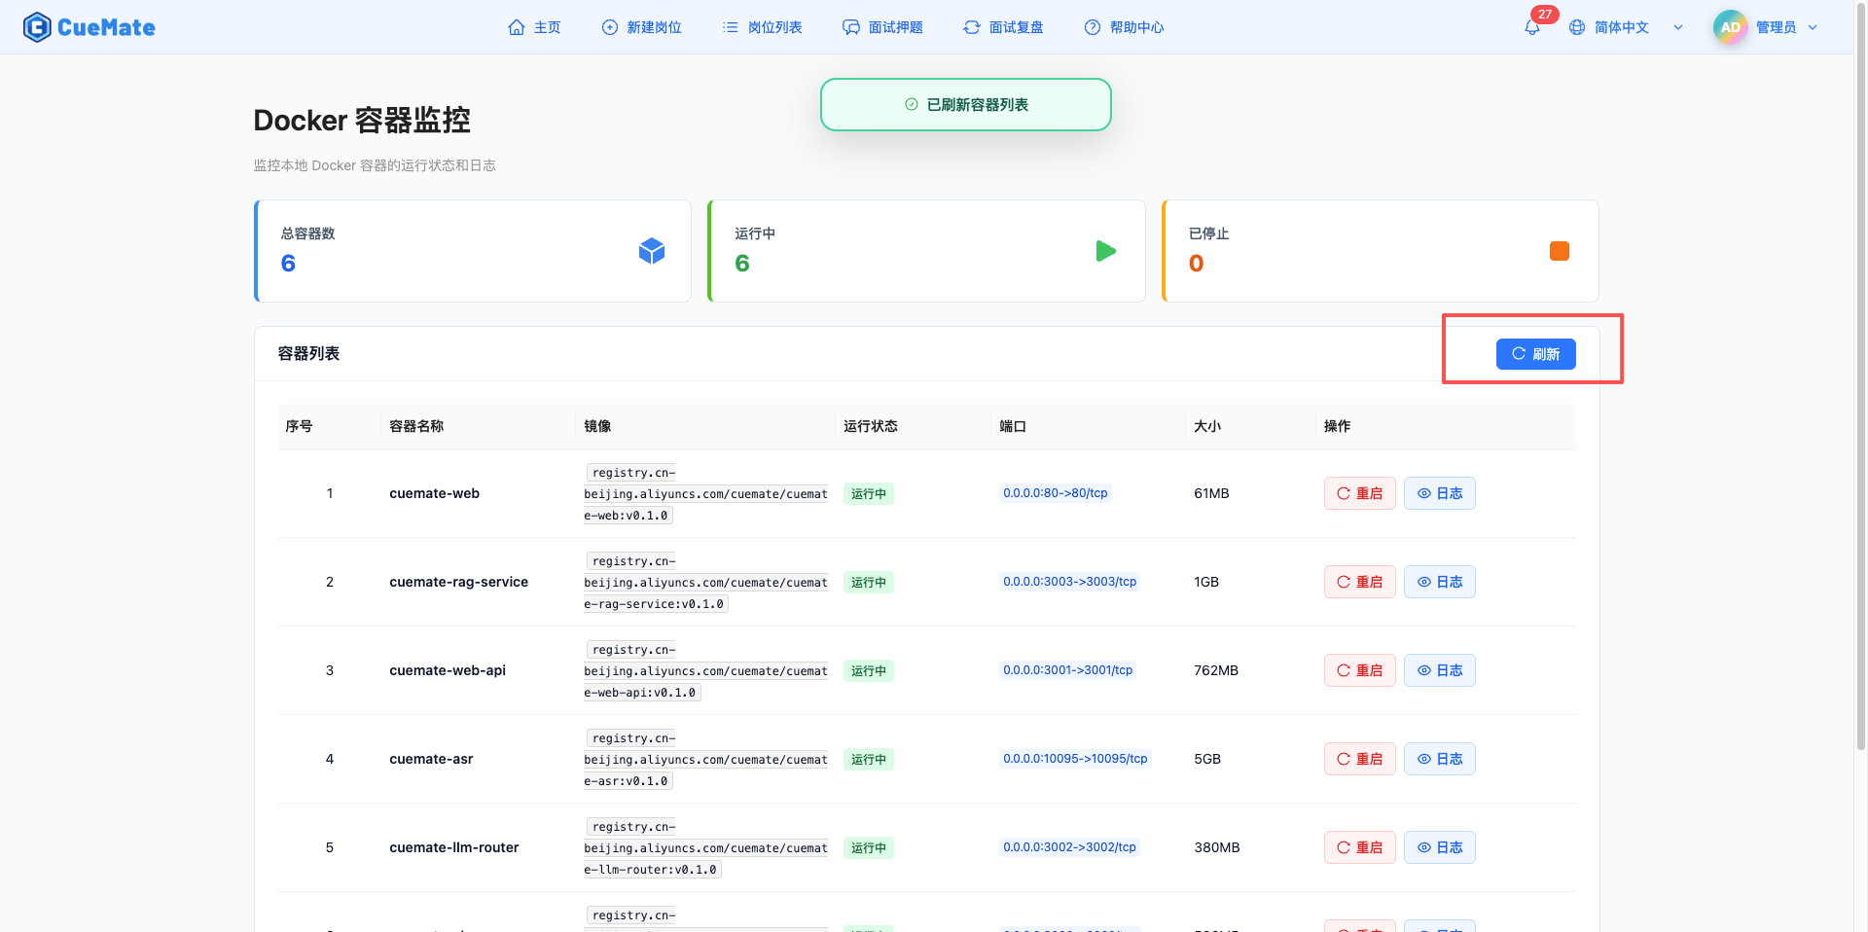Open the 面试押题 navigation item
The height and width of the screenshot is (932, 1868).
click(x=883, y=27)
